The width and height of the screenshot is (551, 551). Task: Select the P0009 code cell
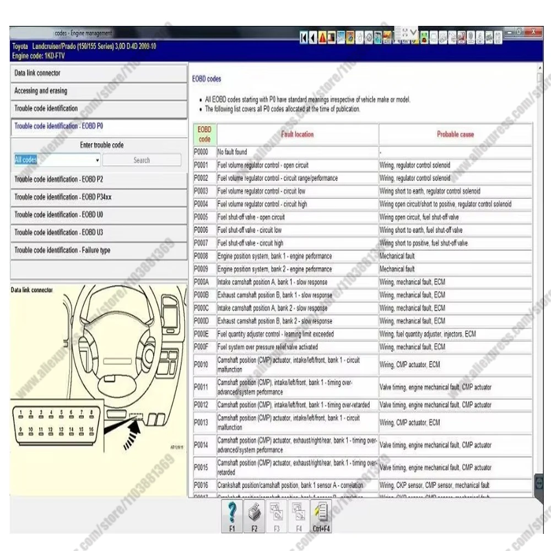204,269
